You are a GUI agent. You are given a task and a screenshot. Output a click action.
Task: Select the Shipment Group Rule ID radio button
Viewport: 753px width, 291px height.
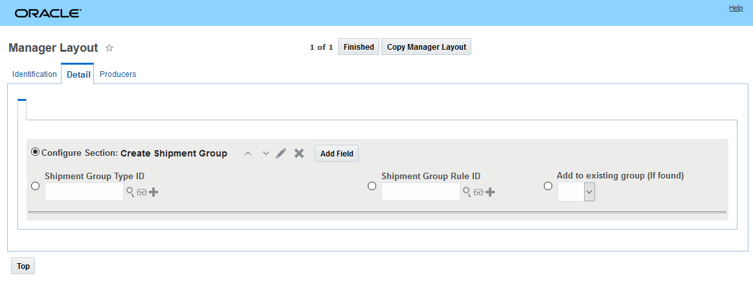tap(372, 186)
